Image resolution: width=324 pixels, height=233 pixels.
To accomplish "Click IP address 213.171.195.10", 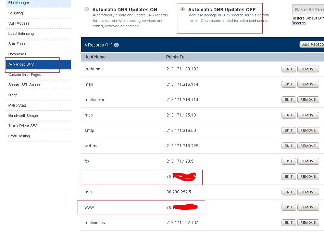I will tap(181, 115).
